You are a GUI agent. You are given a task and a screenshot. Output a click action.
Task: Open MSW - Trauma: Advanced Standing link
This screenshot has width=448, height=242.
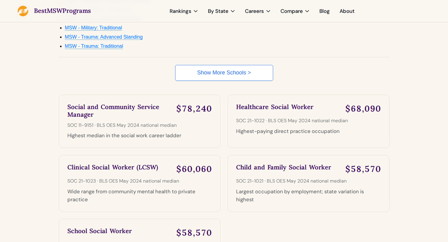coord(104,37)
